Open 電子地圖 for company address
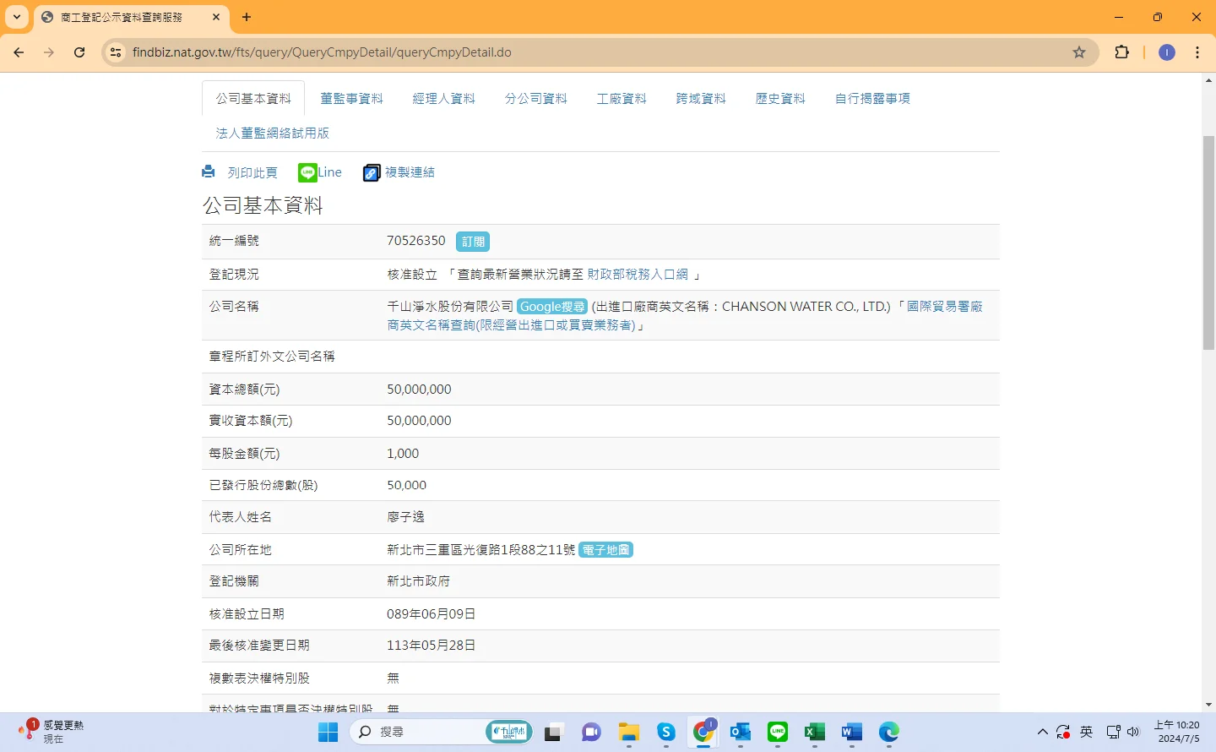This screenshot has height=752, width=1216. click(605, 550)
